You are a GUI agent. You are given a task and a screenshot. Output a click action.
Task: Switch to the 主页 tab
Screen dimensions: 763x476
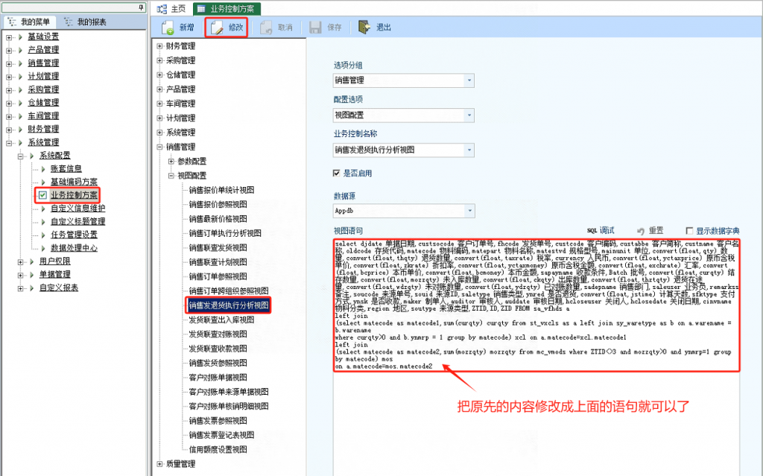click(172, 9)
